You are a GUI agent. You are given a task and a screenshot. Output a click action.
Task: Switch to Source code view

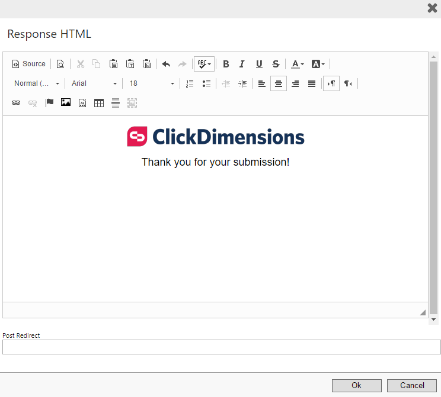28,64
